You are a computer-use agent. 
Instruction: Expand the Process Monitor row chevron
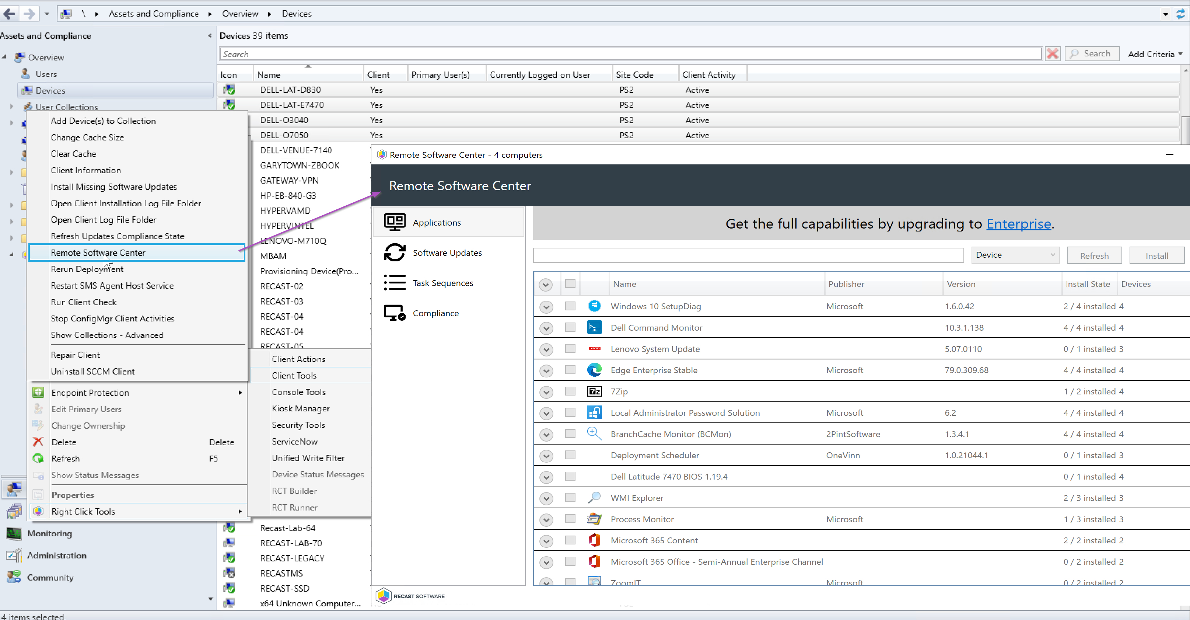click(x=546, y=519)
